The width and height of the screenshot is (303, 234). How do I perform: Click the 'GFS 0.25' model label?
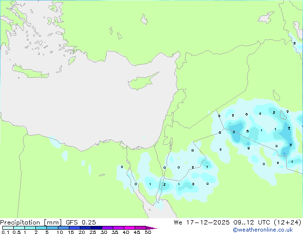pyautogui.click(x=81, y=223)
